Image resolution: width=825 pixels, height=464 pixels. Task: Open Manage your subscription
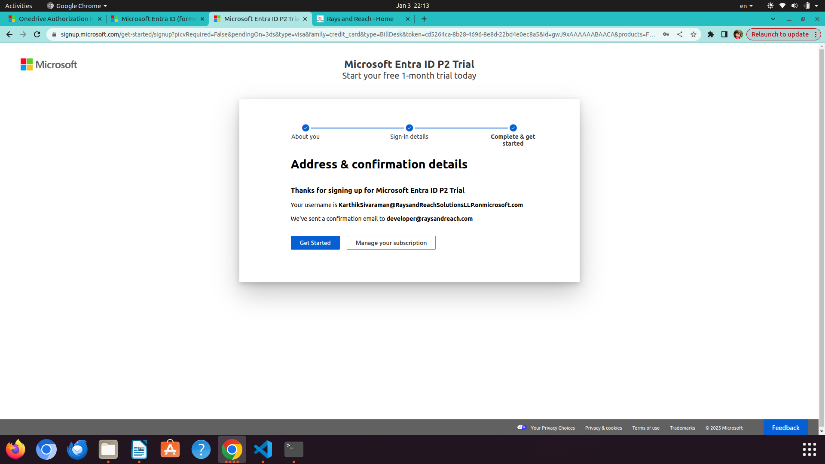click(391, 243)
